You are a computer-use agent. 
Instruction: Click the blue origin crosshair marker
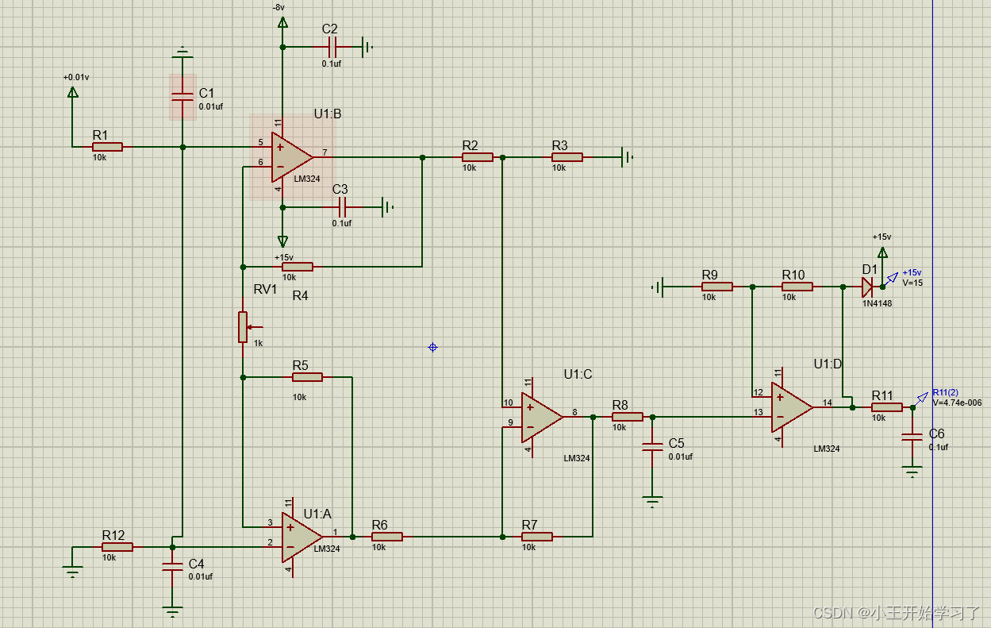432,347
